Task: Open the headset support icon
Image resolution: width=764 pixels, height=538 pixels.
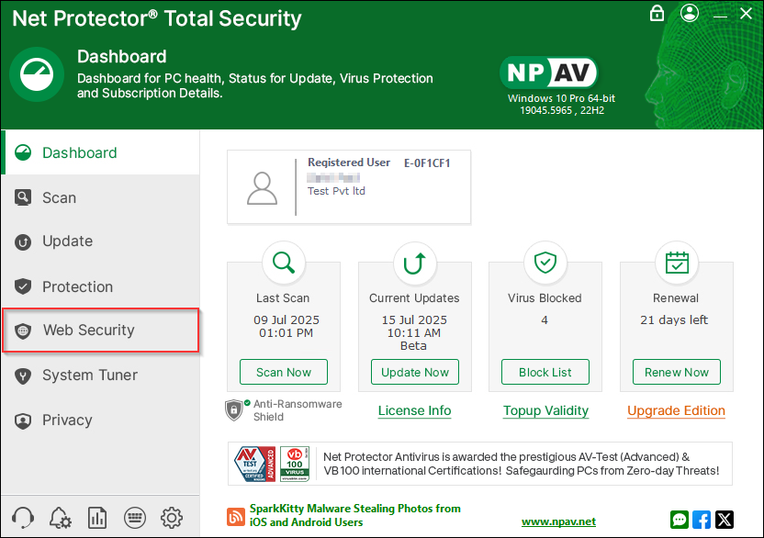Action: pos(25,517)
